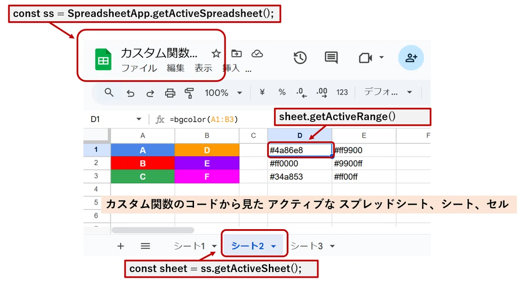
Task: Select the orange cell labeled D
Action: [x=207, y=150]
